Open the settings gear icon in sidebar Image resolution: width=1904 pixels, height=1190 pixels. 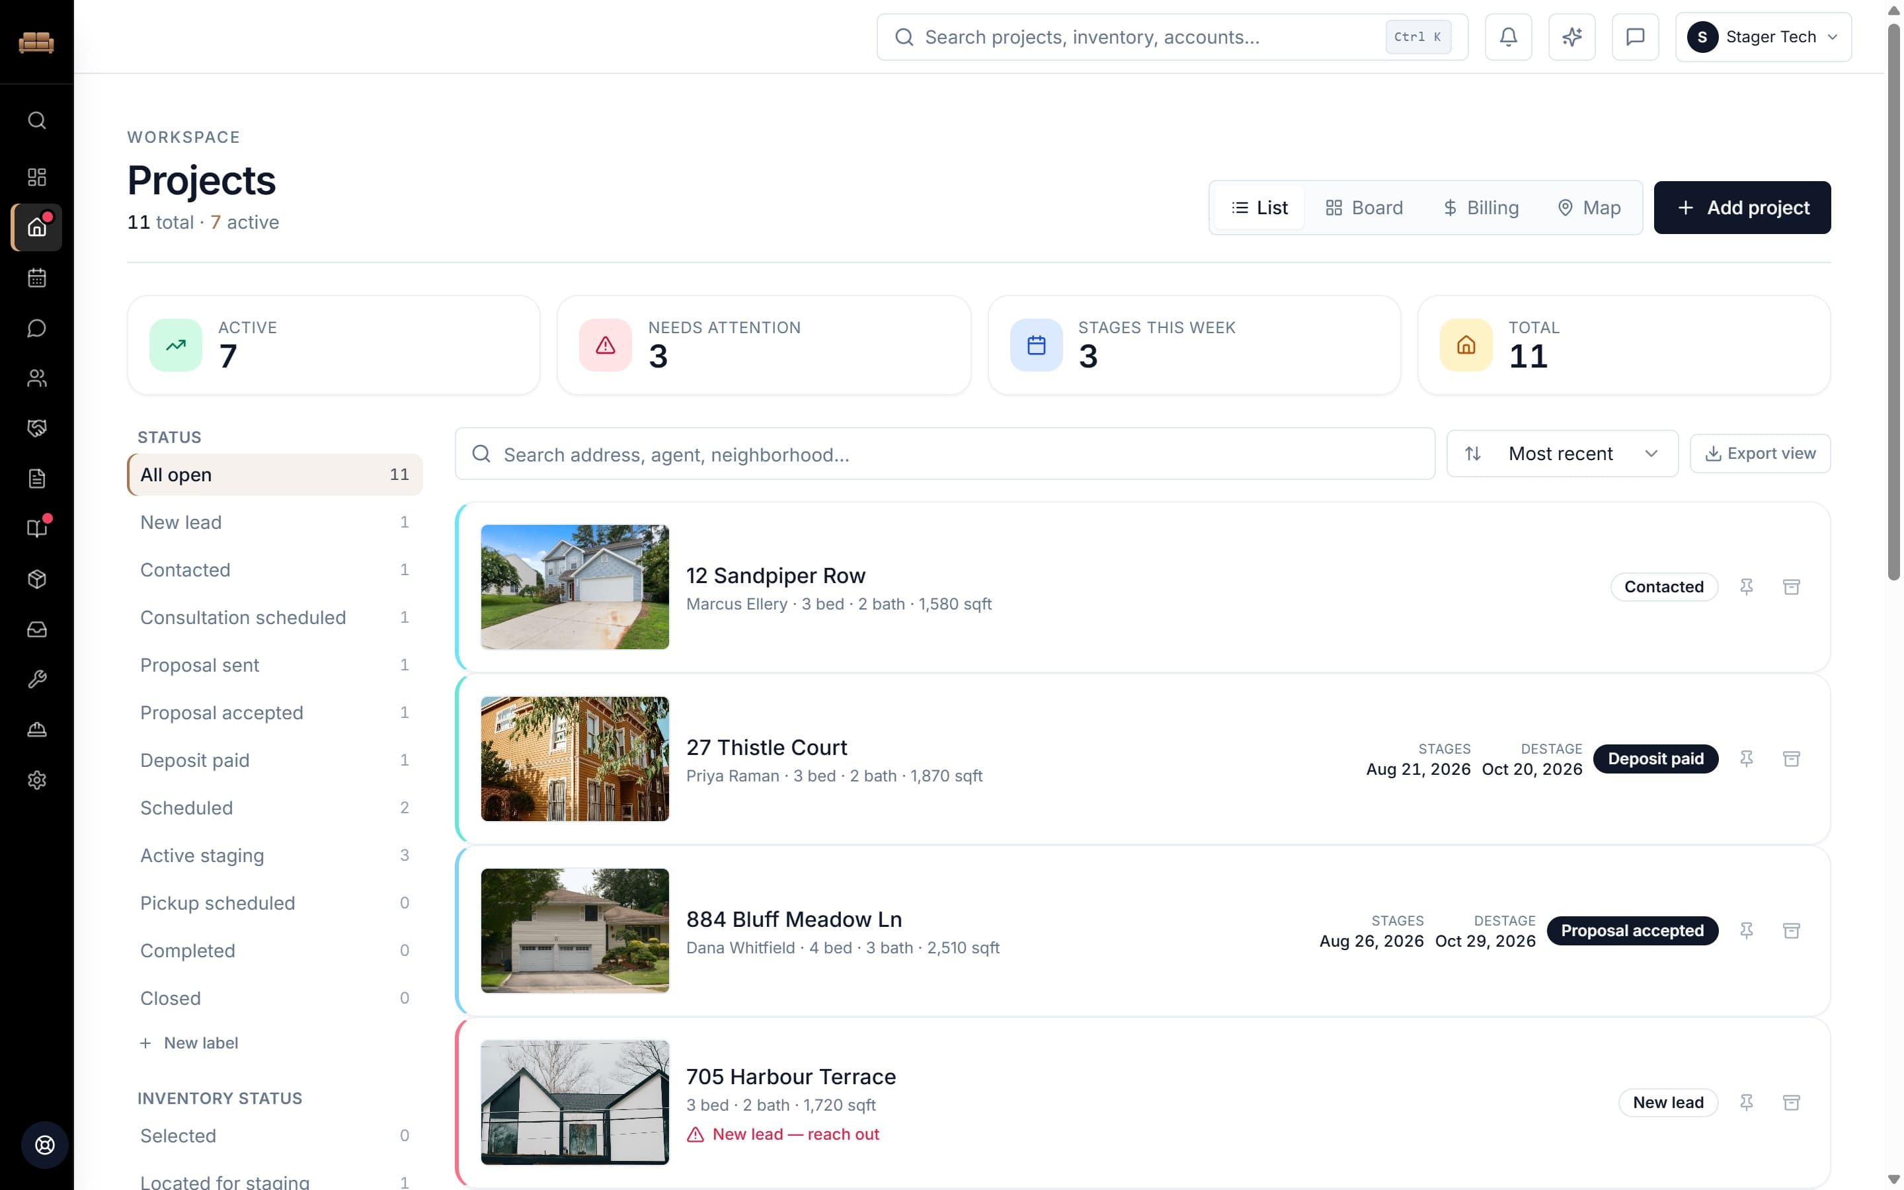(x=37, y=780)
